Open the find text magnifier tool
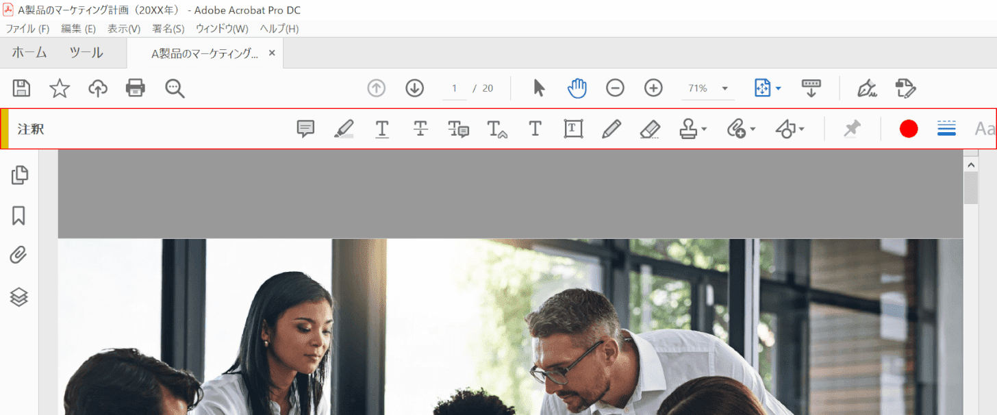The image size is (997, 415). (175, 88)
